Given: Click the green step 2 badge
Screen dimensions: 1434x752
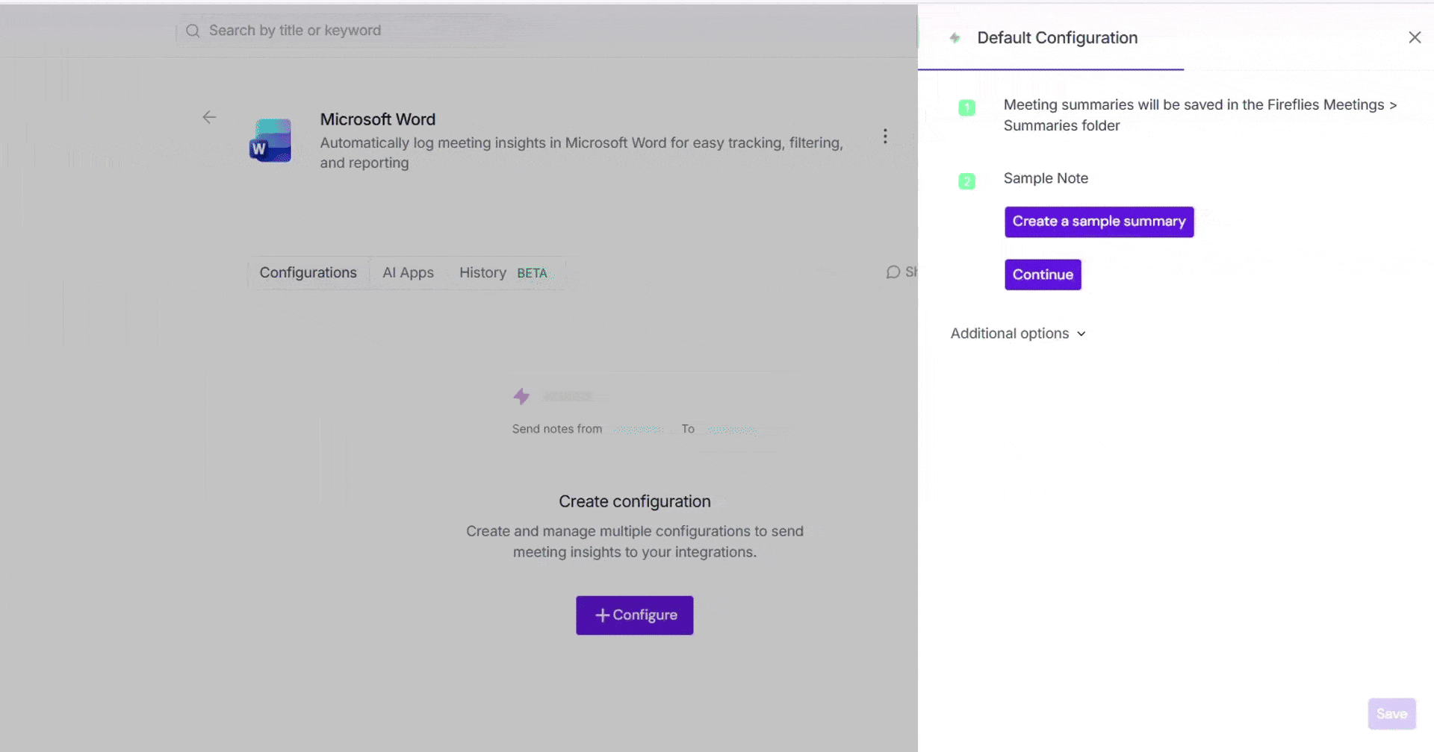Looking at the screenshot, I should (x=967, y=181).
